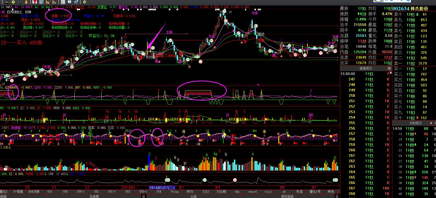The image size is (436, 198).
Task: Open the 研究报告 research reports section
Action: coord(287,196)
